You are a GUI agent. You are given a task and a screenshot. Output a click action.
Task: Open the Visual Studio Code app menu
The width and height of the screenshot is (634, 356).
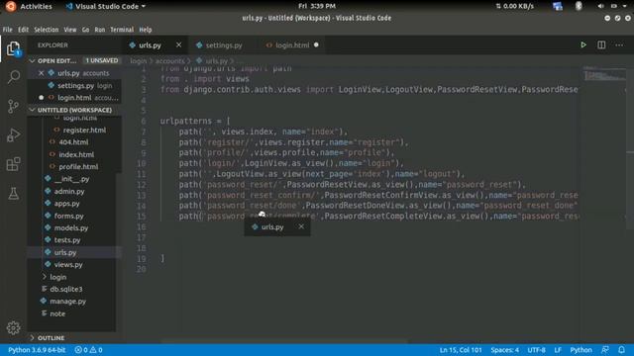[106, 6]
